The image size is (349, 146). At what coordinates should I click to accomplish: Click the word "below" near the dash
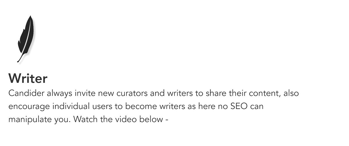coord(153,119)
